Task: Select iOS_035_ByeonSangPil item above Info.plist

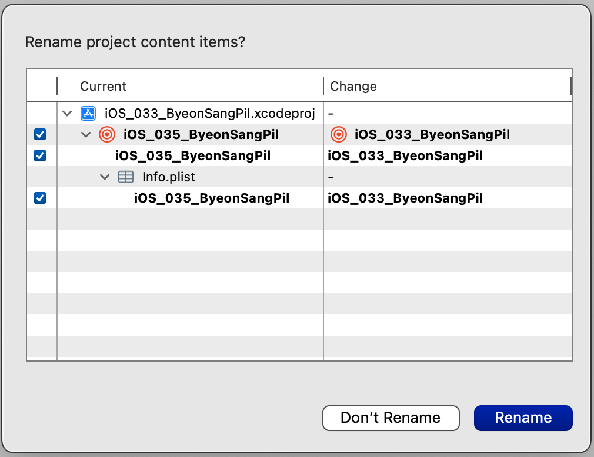Action: [x=193, y=156]
